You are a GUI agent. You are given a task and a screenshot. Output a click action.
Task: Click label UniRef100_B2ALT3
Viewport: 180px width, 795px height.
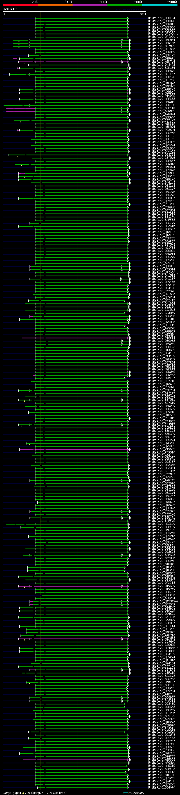161,772
